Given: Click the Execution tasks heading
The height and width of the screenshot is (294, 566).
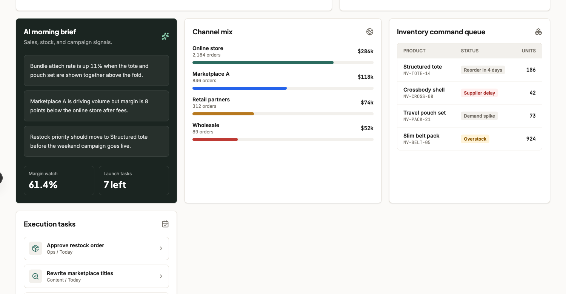Looking at the screenshot, I should point(49,224).
